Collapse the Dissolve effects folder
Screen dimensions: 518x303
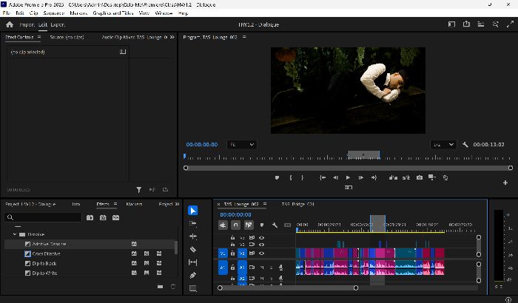(15, 234)
